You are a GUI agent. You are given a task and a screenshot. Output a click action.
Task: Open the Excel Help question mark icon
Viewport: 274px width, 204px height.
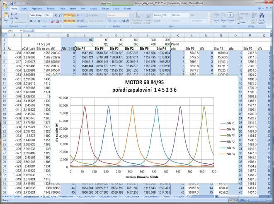[259, 8]
